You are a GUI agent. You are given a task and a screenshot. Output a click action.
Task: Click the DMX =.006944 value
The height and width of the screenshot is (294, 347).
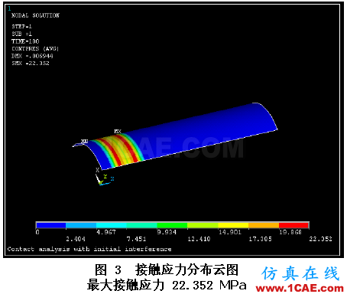32,56
